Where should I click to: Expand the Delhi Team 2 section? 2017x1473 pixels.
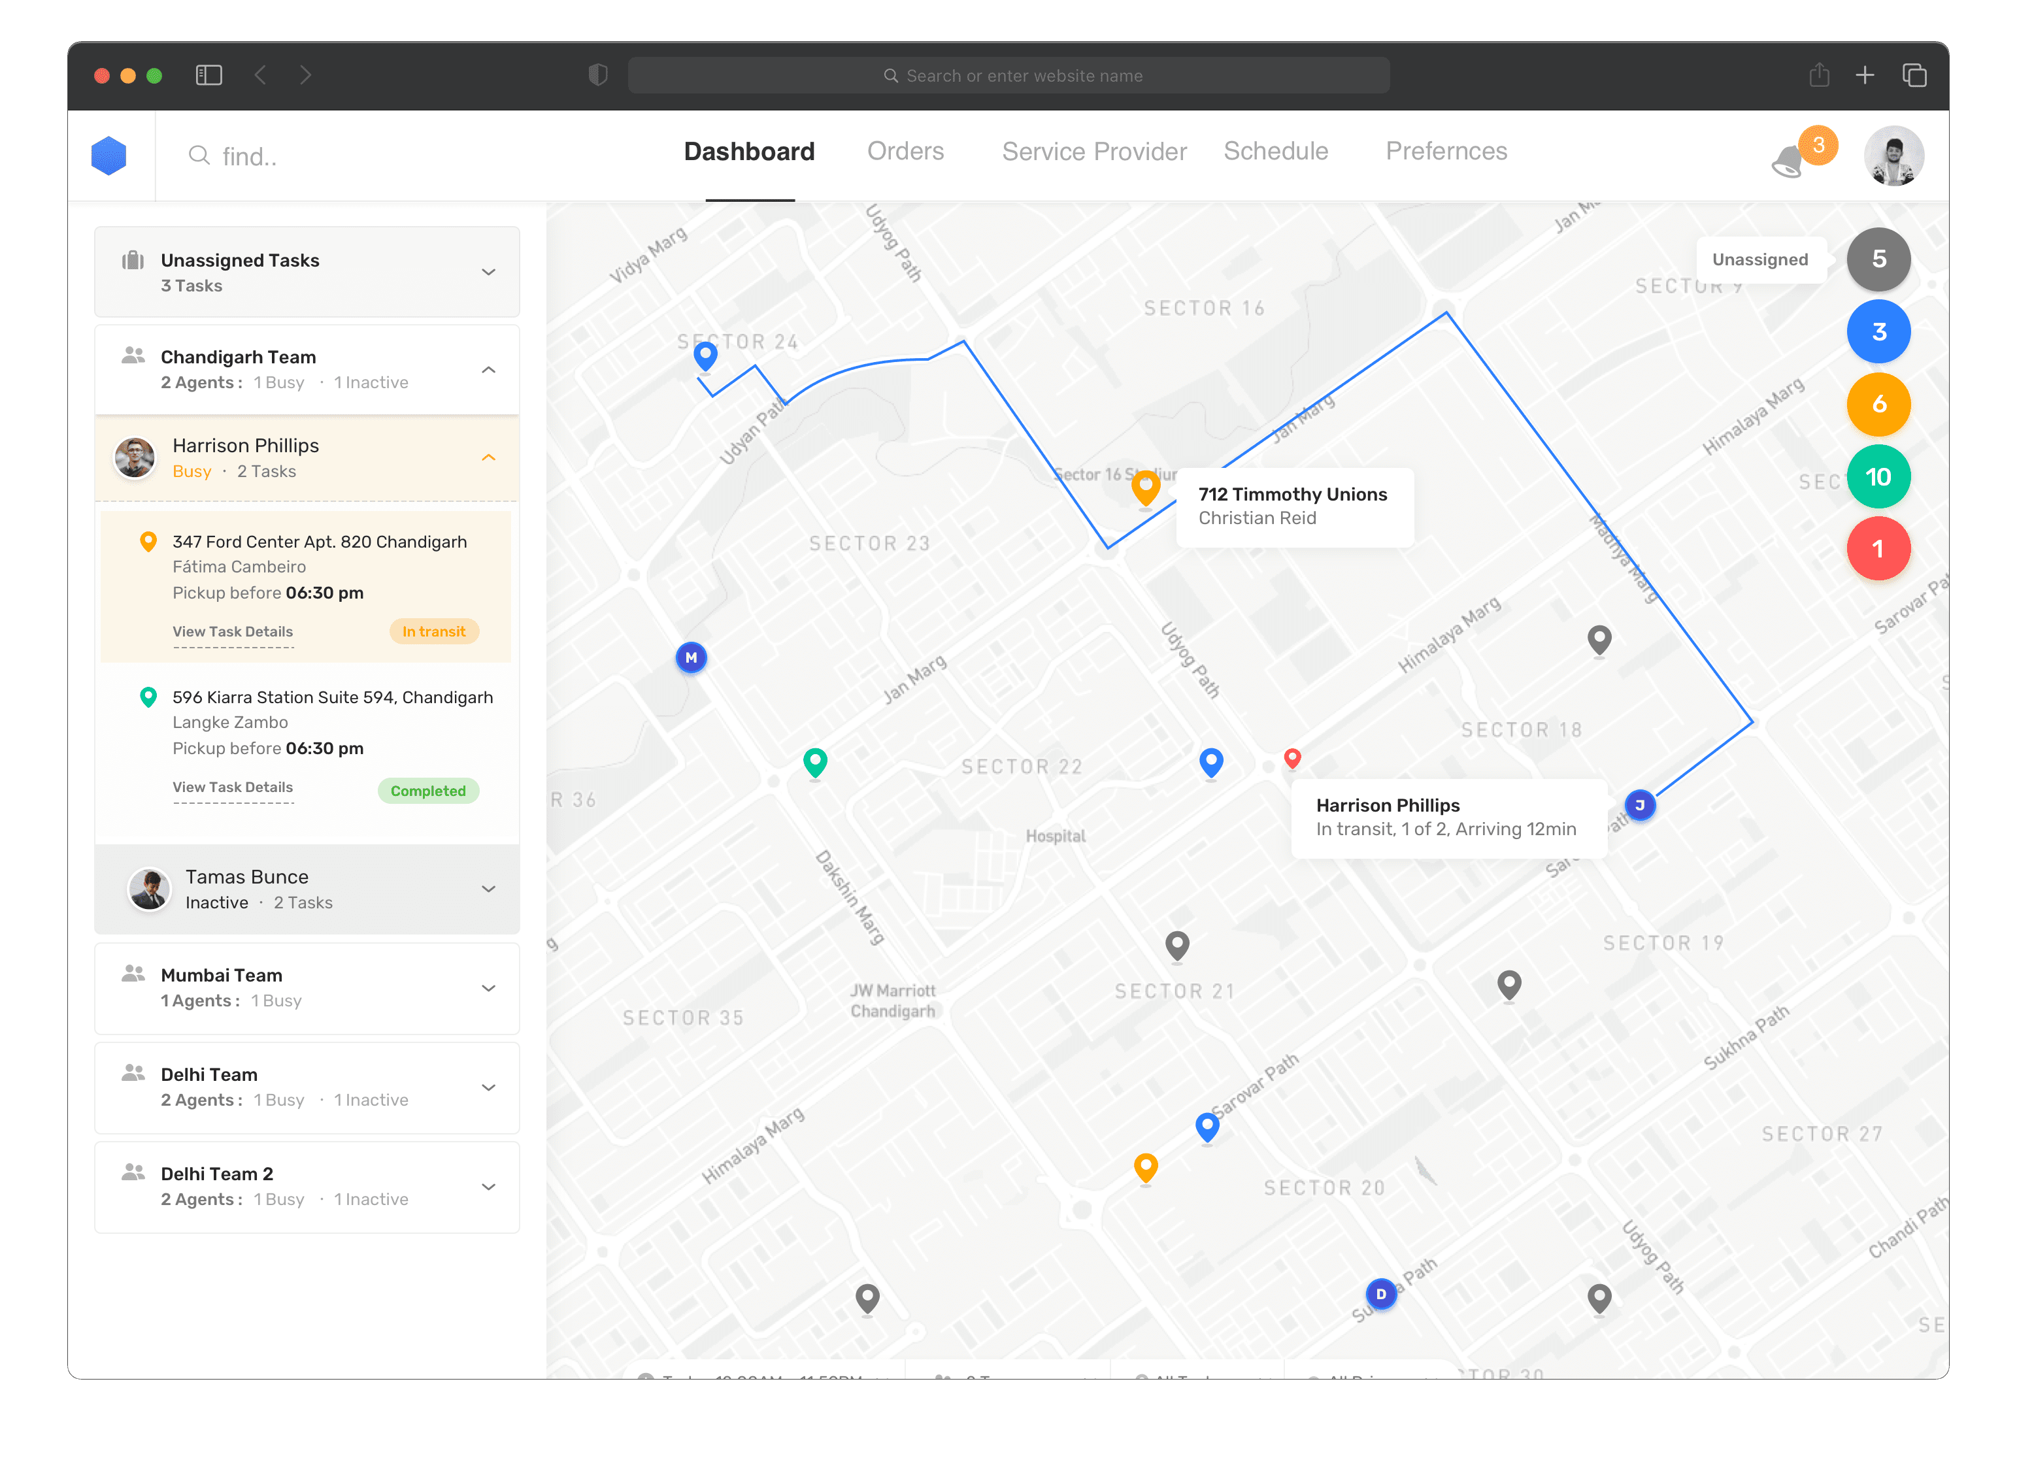click(489, 1187)
